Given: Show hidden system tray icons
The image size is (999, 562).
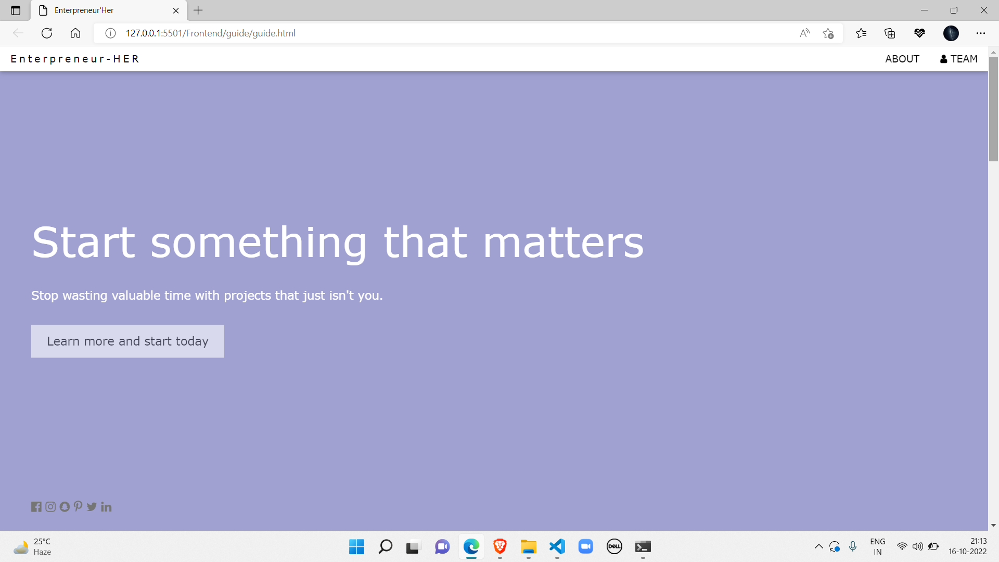Looking at the screenshot, I should coord(818,546).
